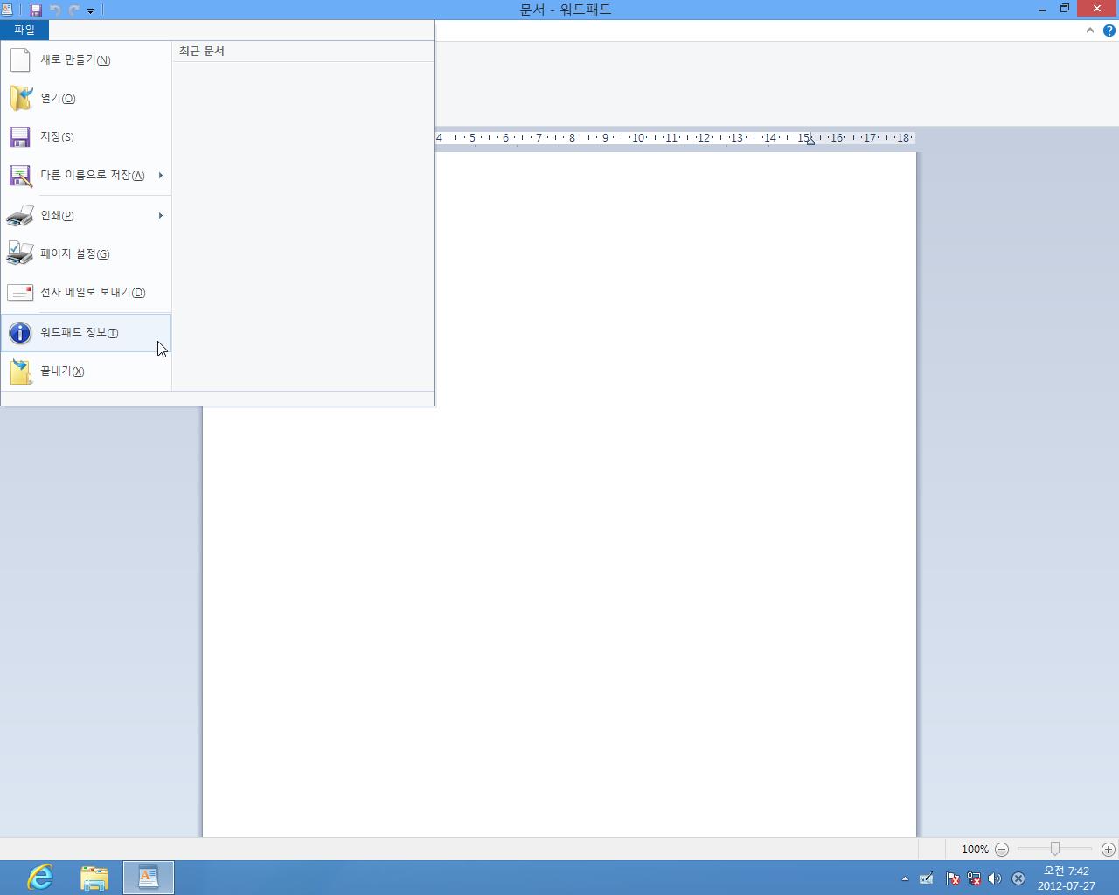This screenshot has height=895, width=1119.
Task: Click the blue info icon for 워드패드 정보
Action: pos(20,333)
